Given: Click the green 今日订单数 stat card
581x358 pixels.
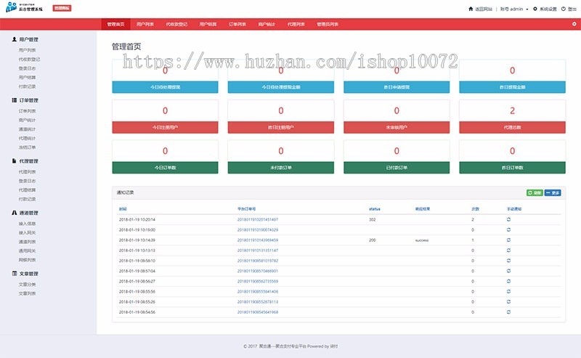Looking at the screenshot, I should (x=165, y=157).
